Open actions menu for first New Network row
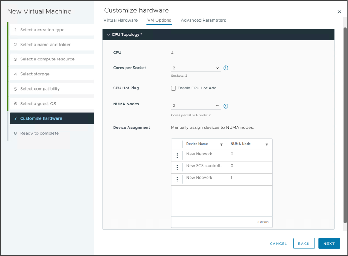 point(177,156)
